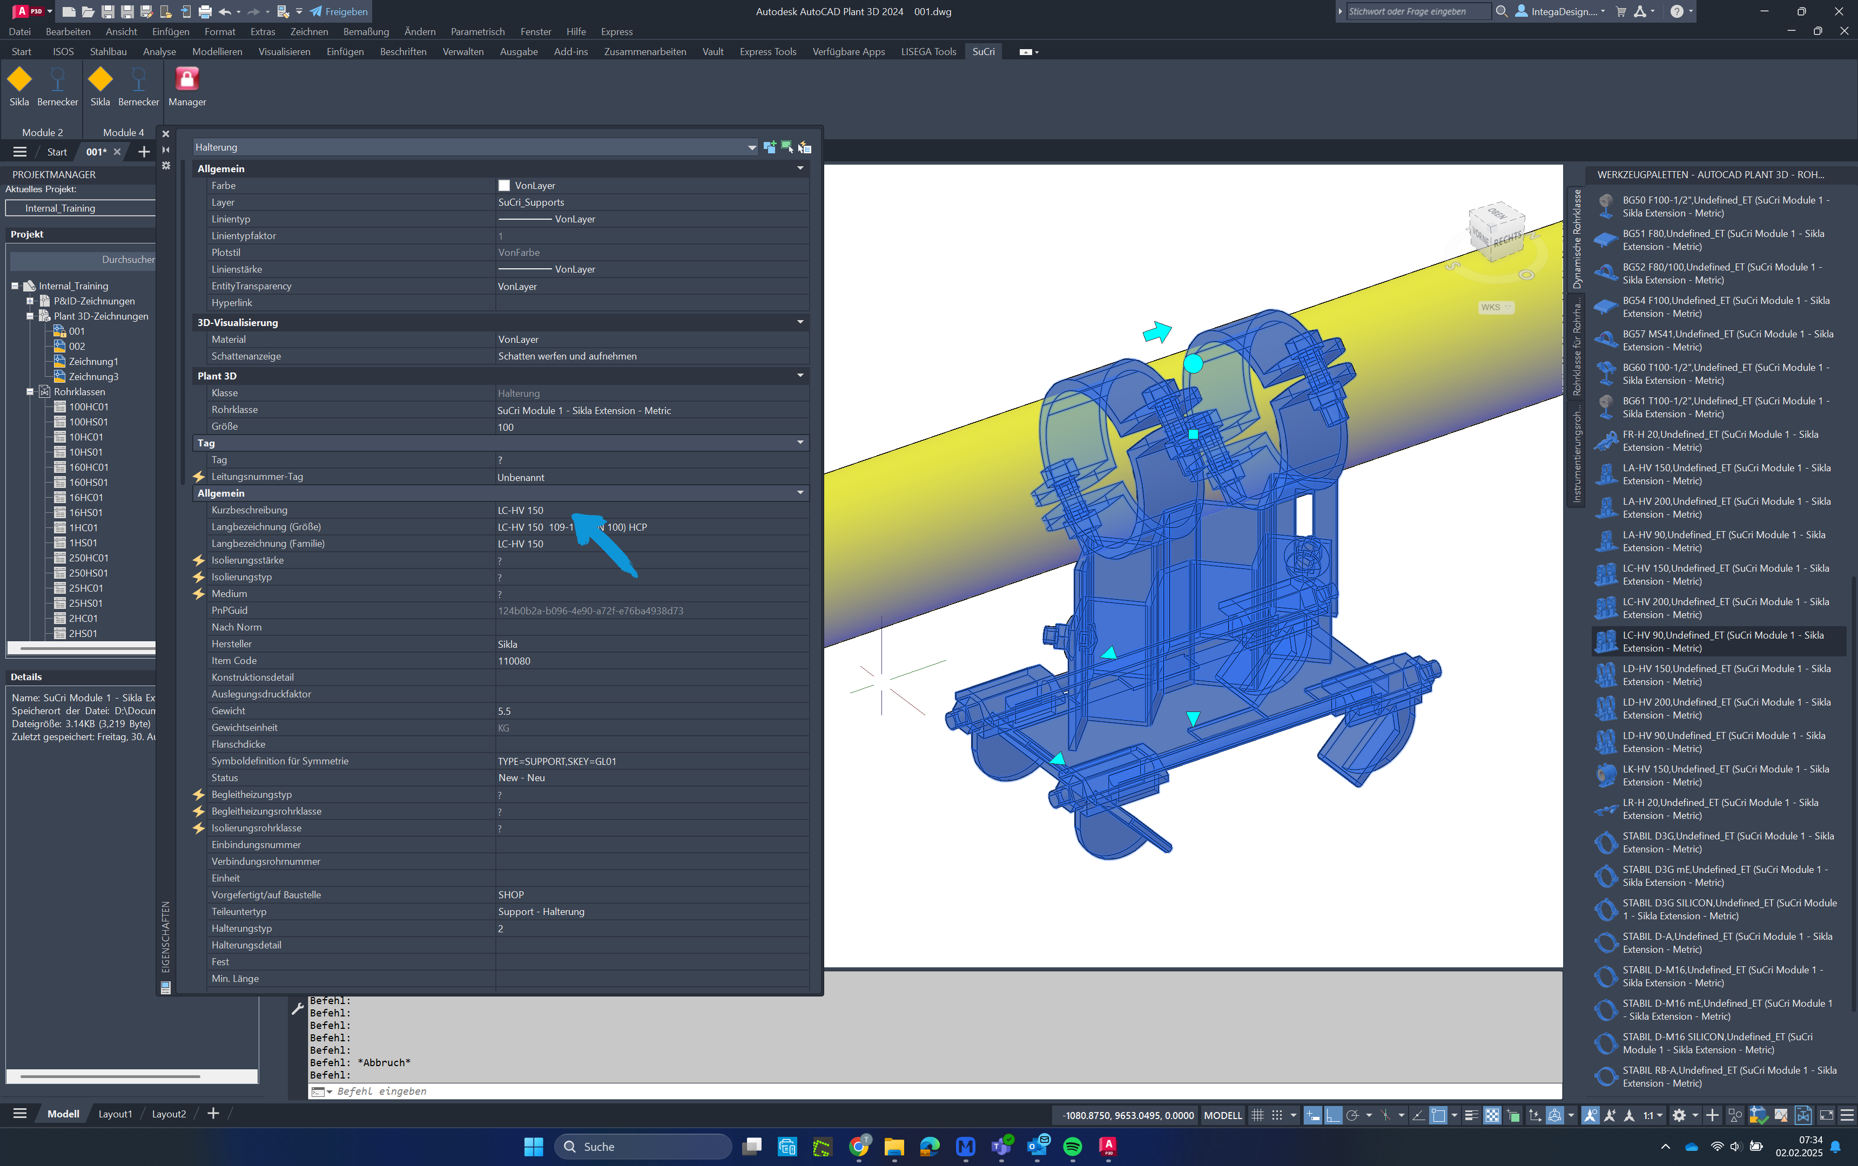This screenshot has width=1858, height=1166.
Task: Expand P&ID-Zeichnungen tree node
Action: tap(30, 301)
